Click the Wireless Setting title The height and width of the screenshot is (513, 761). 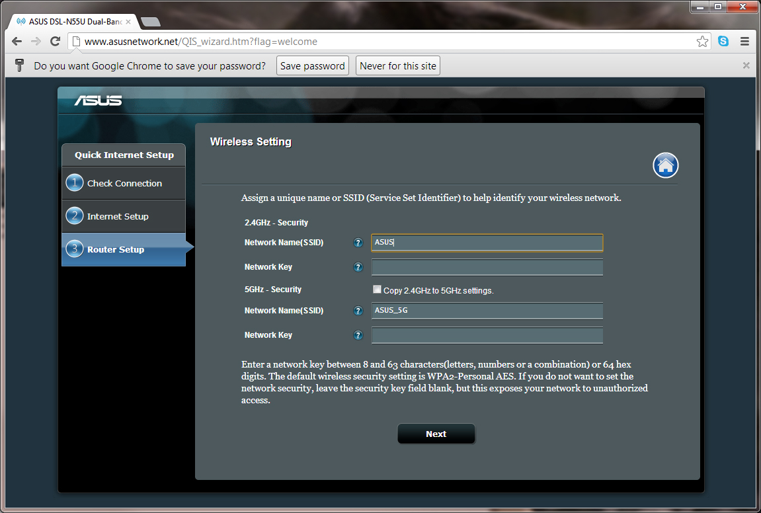coord(251,141)
